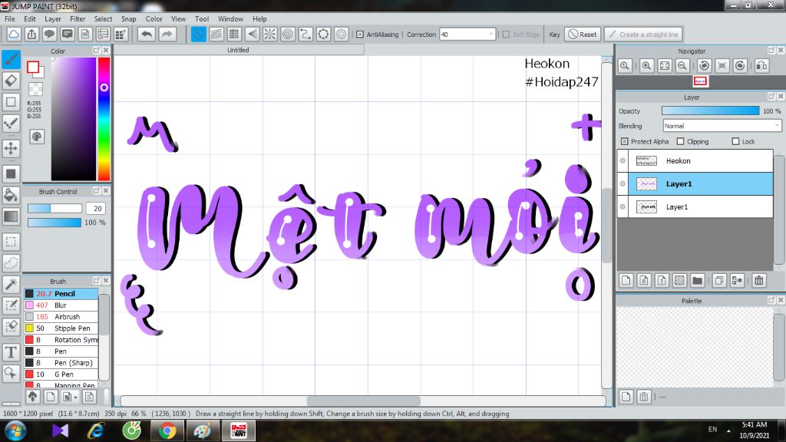Select the Magic Wand tool

tap(11, 284)
